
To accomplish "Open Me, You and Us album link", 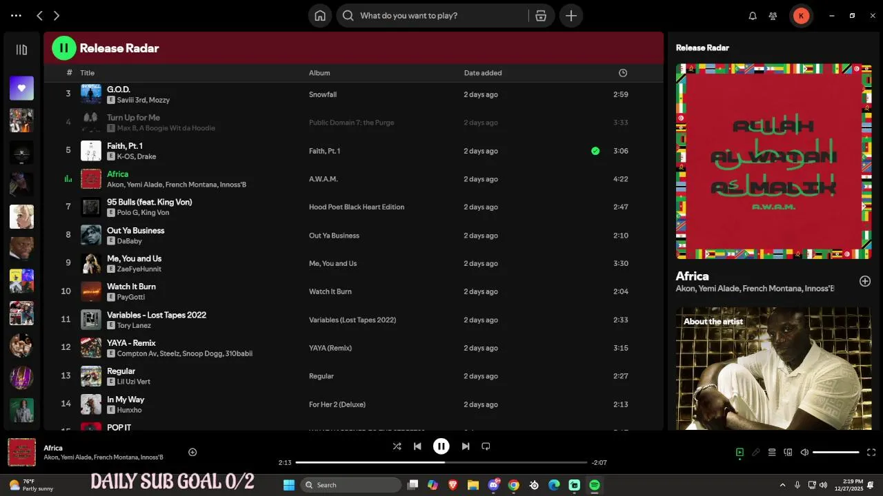I will 333,263.
